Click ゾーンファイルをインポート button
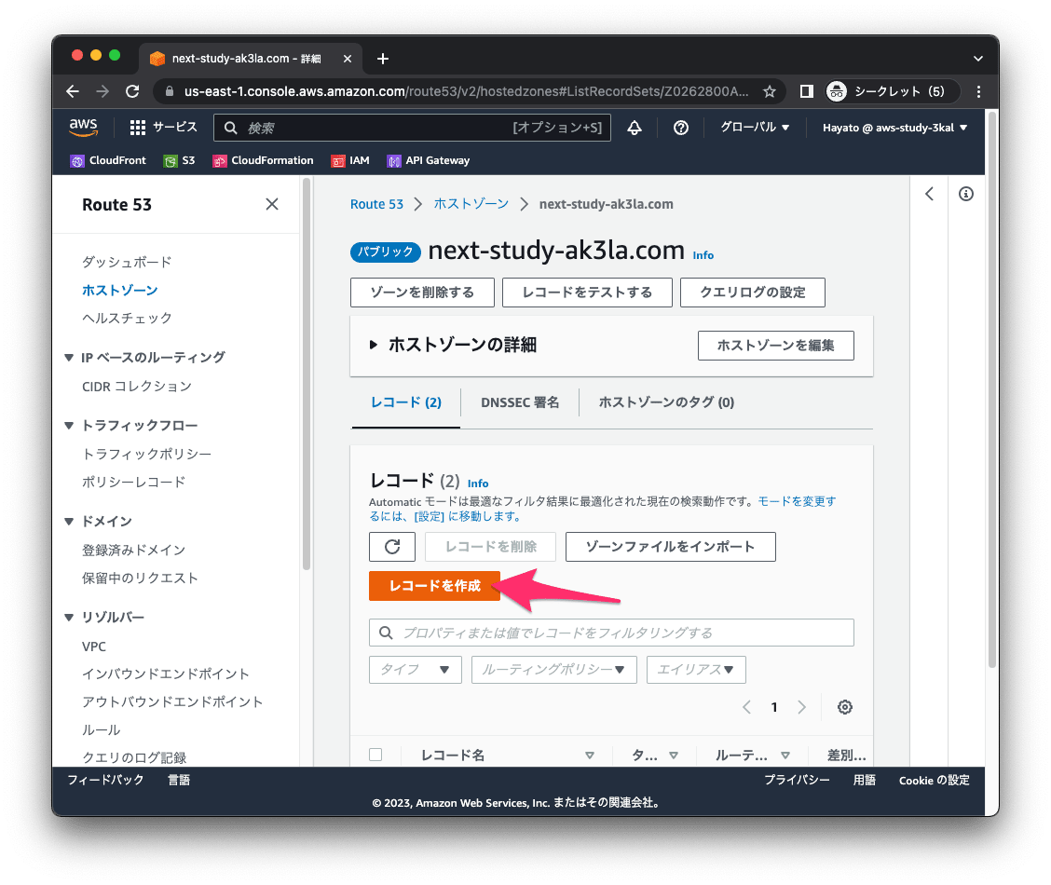The height and width of the screenshot is (885, 1051). pos(670,547)
